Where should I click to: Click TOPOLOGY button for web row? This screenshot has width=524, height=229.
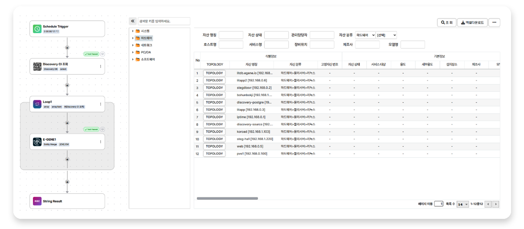pos(214,146)
